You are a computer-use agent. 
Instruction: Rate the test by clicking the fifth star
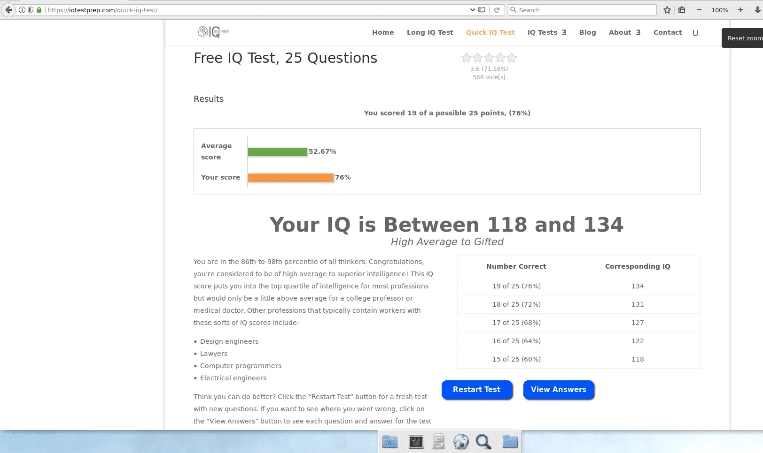(x=511, y=57)
